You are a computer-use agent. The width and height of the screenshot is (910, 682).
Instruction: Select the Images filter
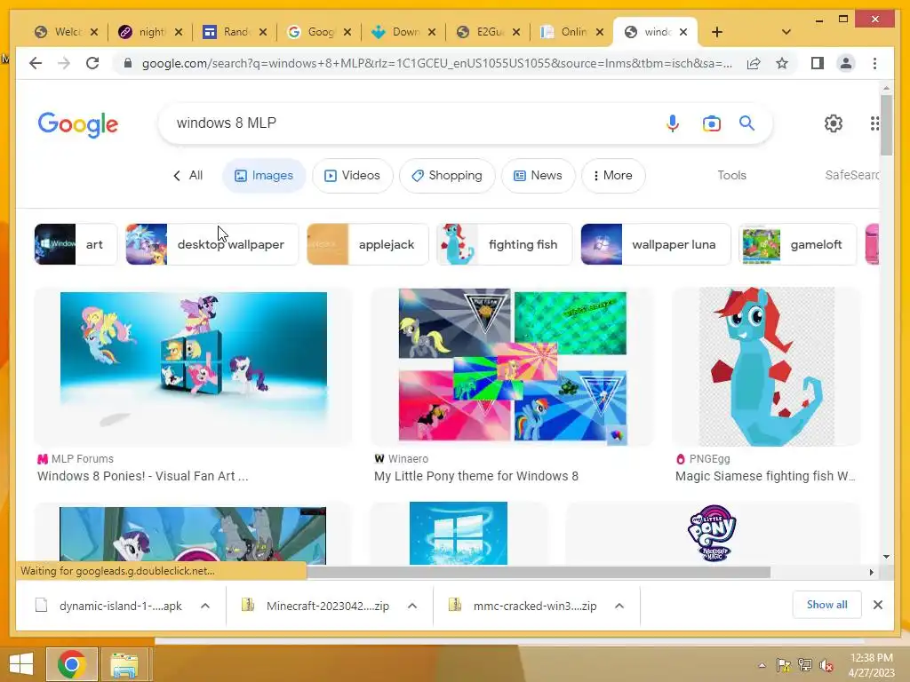pyautogui.click(x=264, y=175)
